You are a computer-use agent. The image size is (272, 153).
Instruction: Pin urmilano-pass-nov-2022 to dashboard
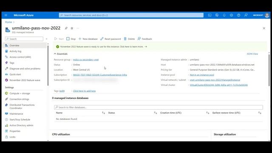click(66, 28)
